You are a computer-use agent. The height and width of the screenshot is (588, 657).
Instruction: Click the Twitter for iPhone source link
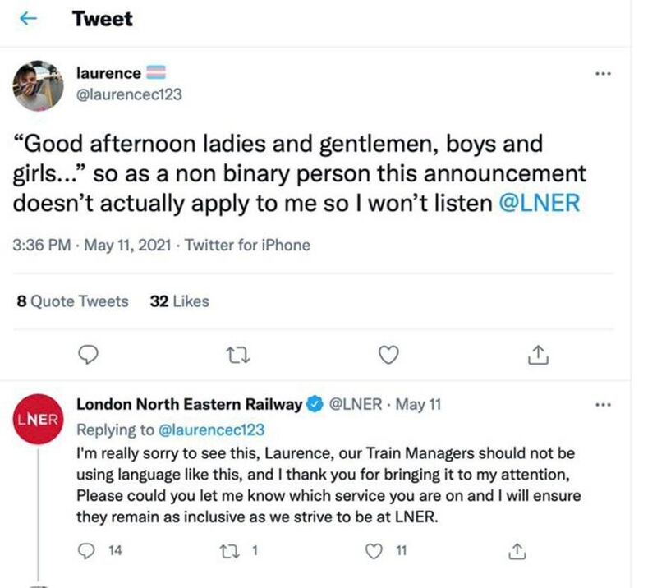coord(250,245)
